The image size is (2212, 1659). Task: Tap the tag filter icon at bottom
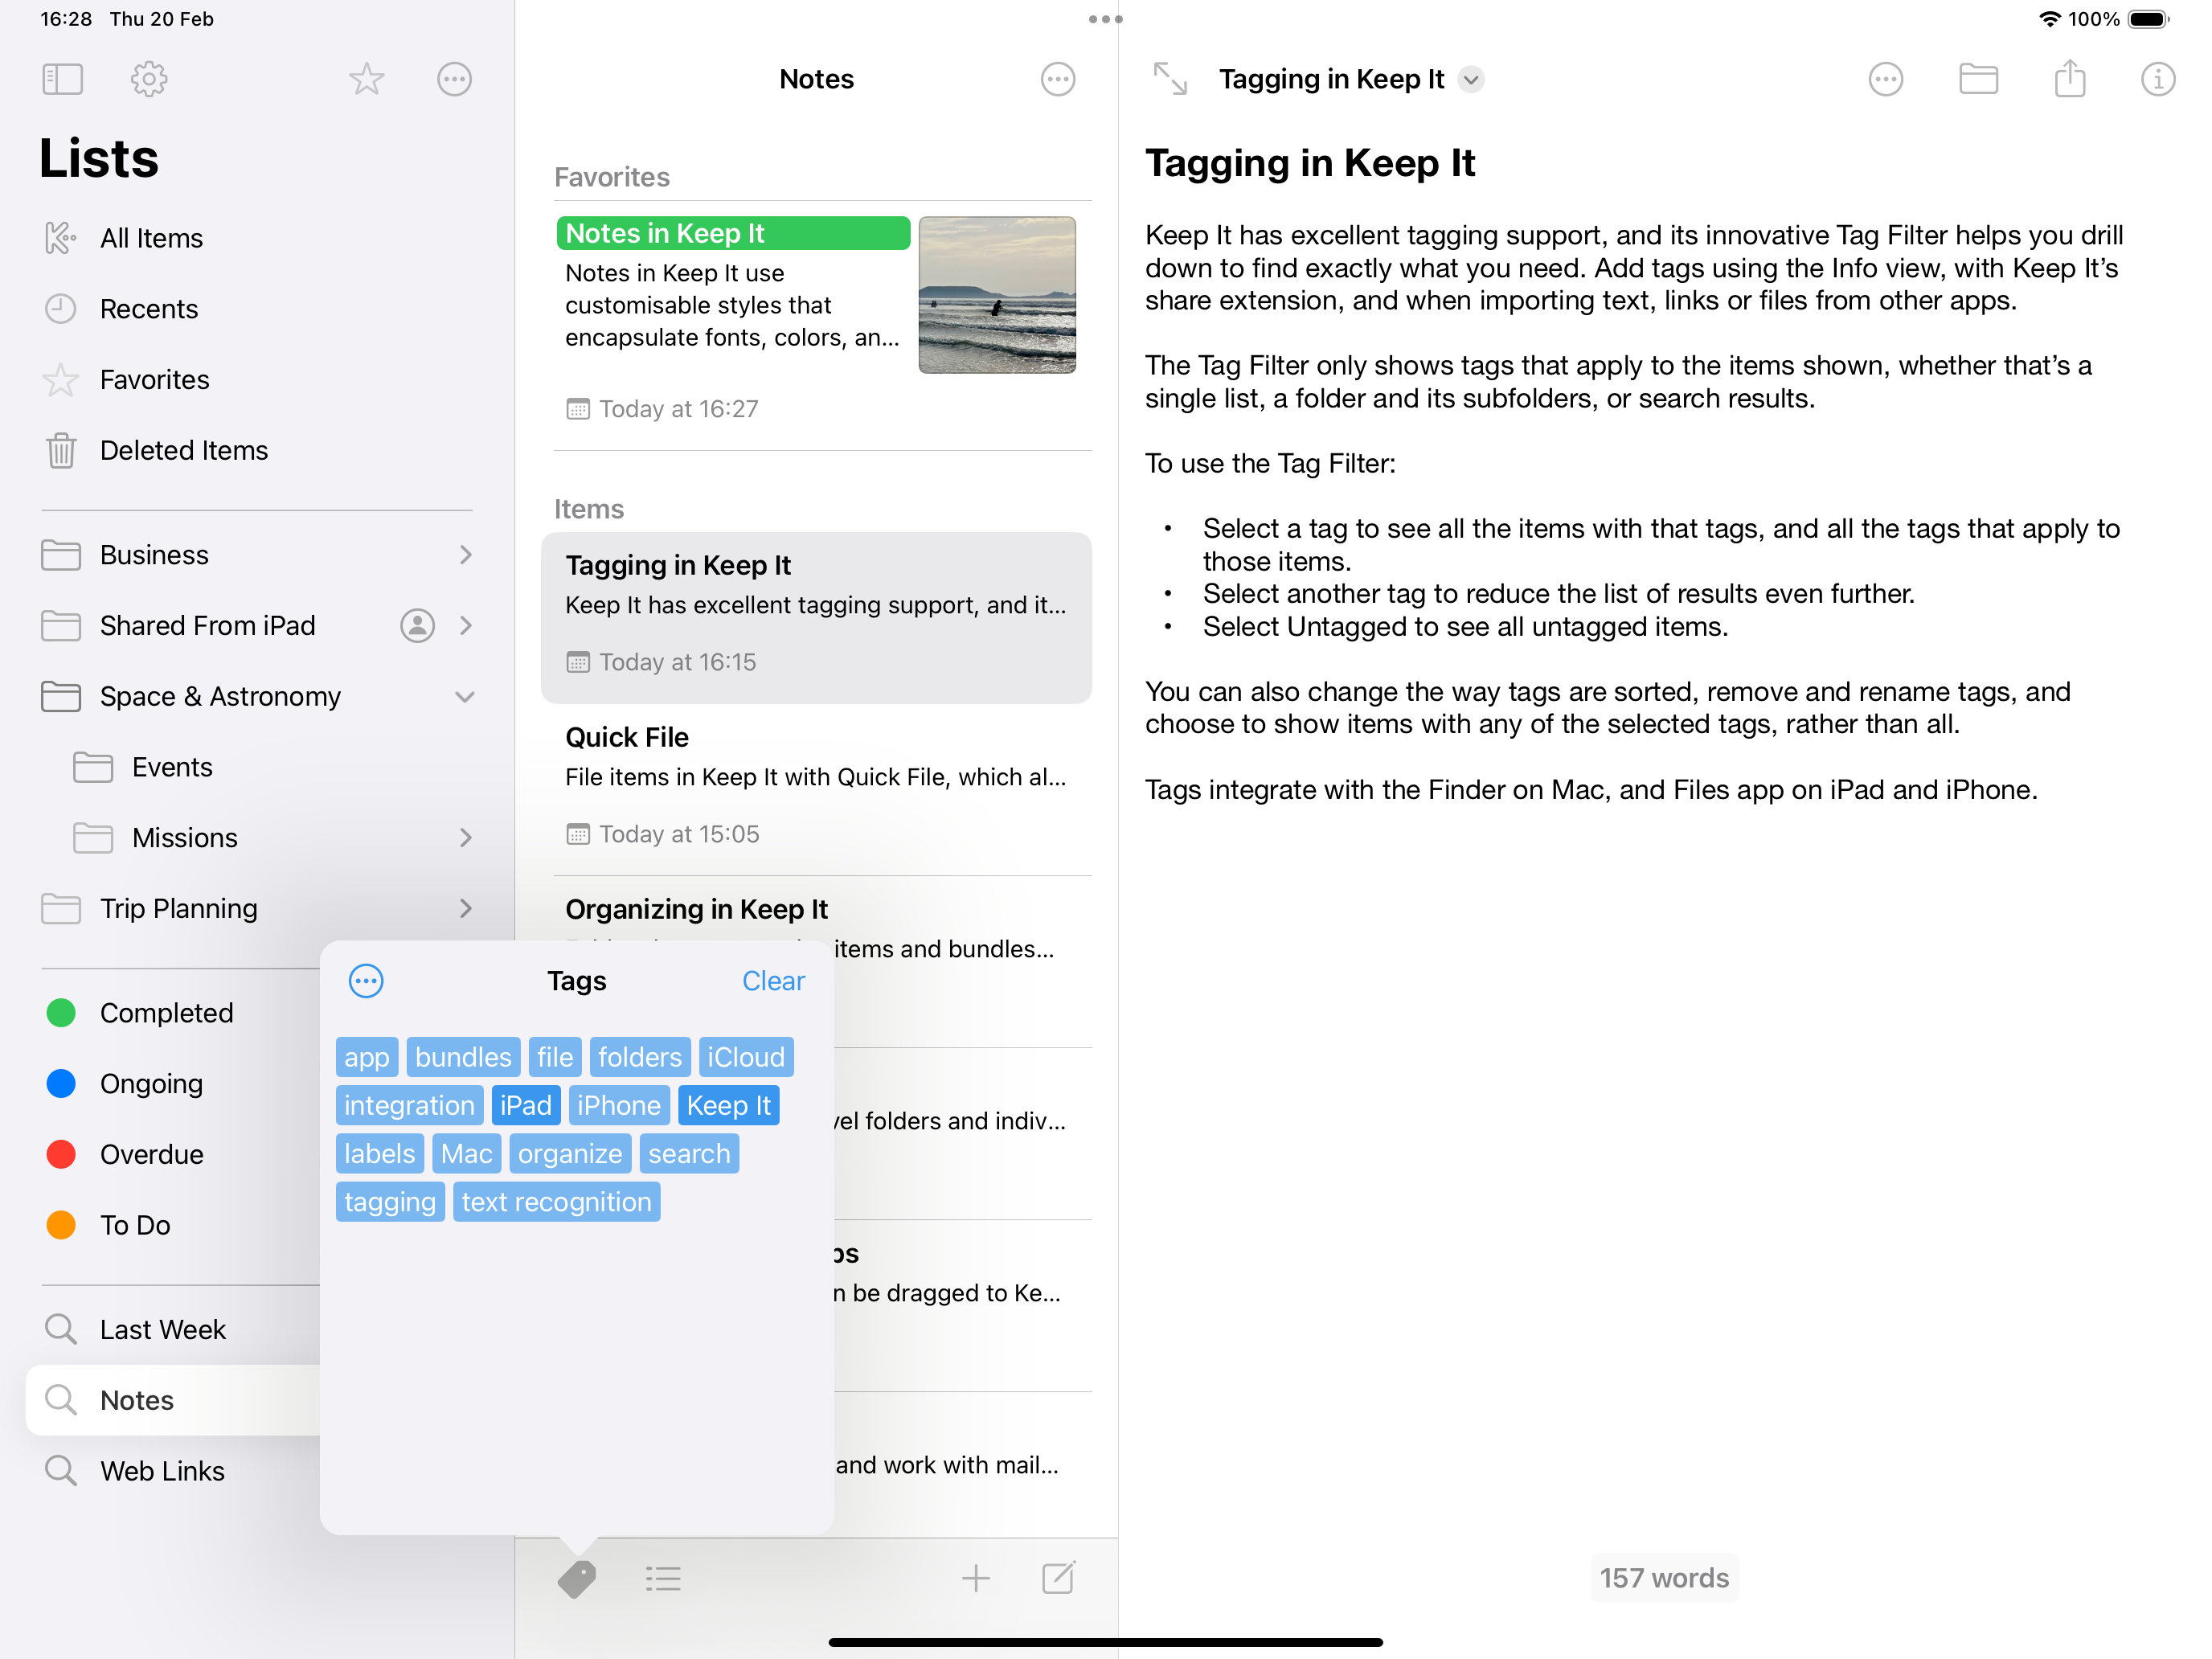tap(577, 1579)
